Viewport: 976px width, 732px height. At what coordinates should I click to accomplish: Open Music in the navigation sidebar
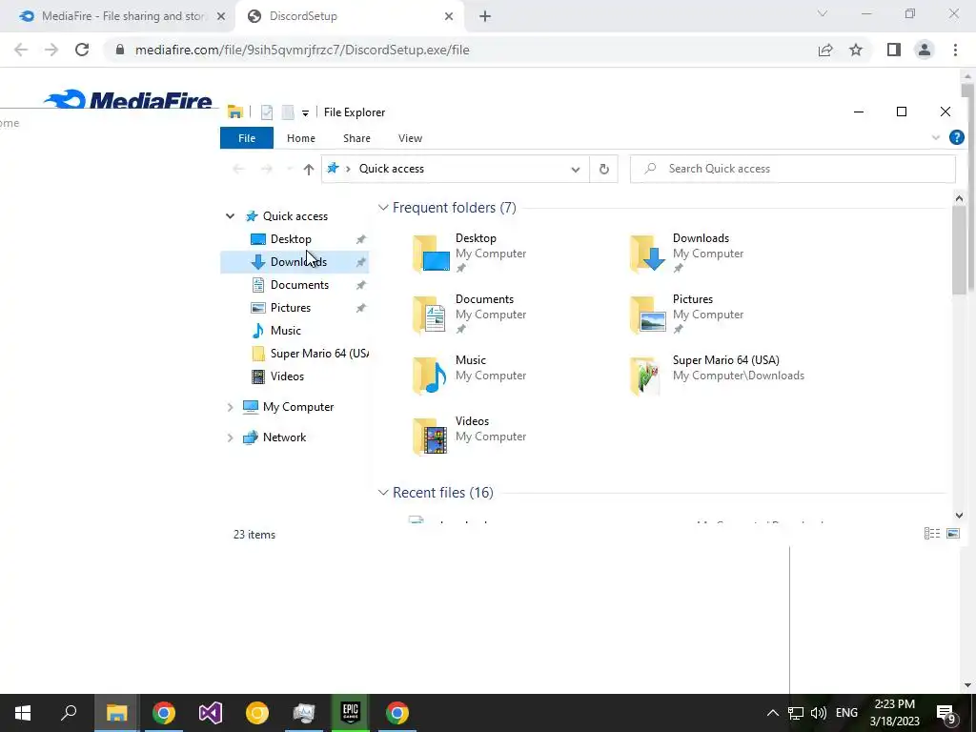click(285, 331)
